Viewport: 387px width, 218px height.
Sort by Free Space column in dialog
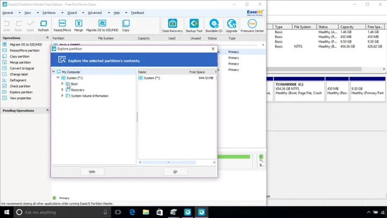201,72
